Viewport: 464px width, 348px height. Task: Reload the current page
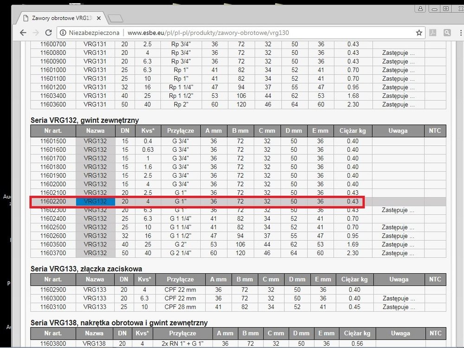click(x=48, y=32)
